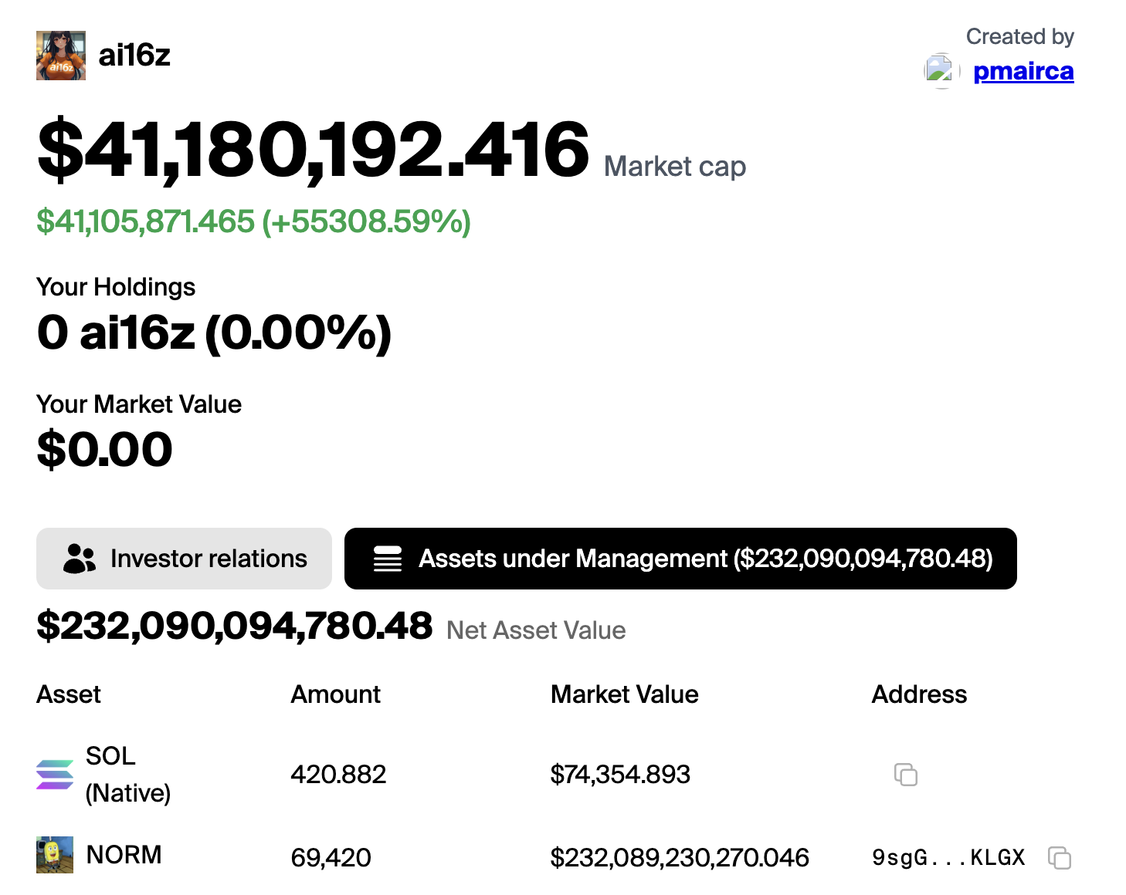Click the Address column header
Viewport: 1126px width, 895px height.
(919, 694)
